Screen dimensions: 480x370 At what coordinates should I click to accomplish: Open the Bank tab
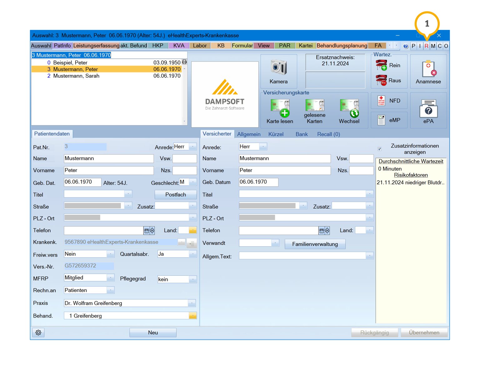click(302, 134)
